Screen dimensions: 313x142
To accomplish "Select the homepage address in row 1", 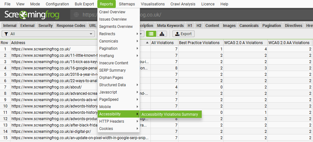I will coord(41,49).
